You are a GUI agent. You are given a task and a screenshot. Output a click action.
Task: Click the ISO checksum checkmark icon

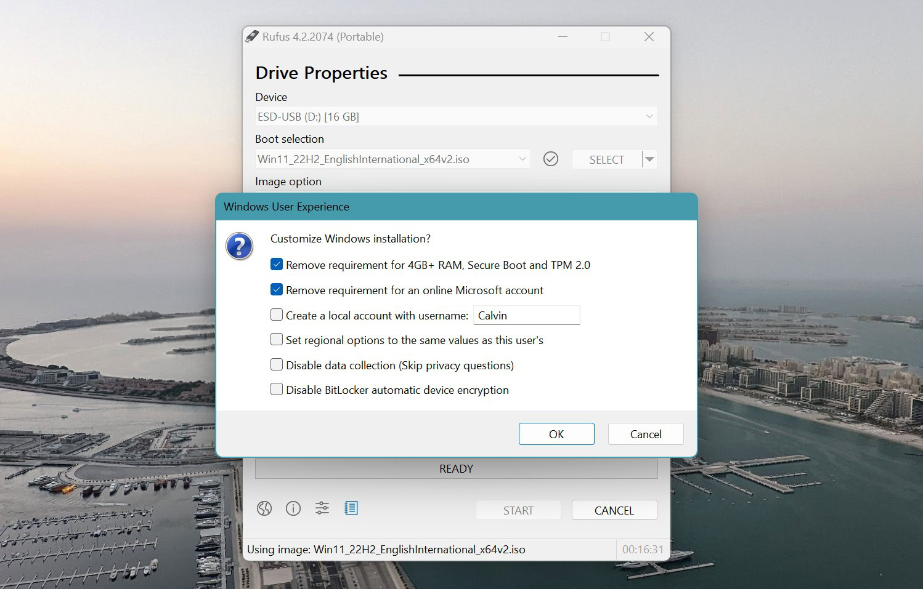[551, 159]
